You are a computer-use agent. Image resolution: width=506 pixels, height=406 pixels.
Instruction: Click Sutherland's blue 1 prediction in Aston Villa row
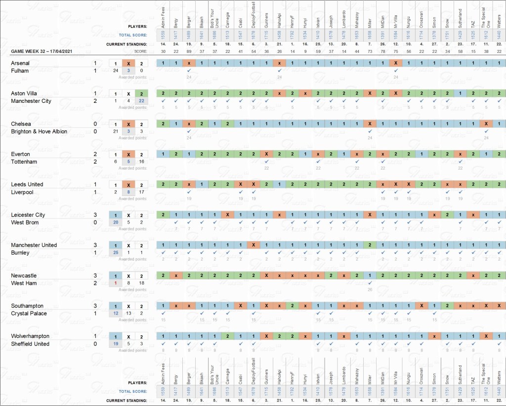click(x=460, y=93)
